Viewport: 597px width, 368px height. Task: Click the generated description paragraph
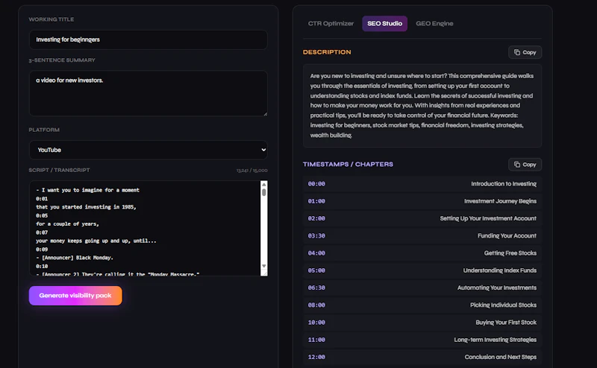click(422, 105)
